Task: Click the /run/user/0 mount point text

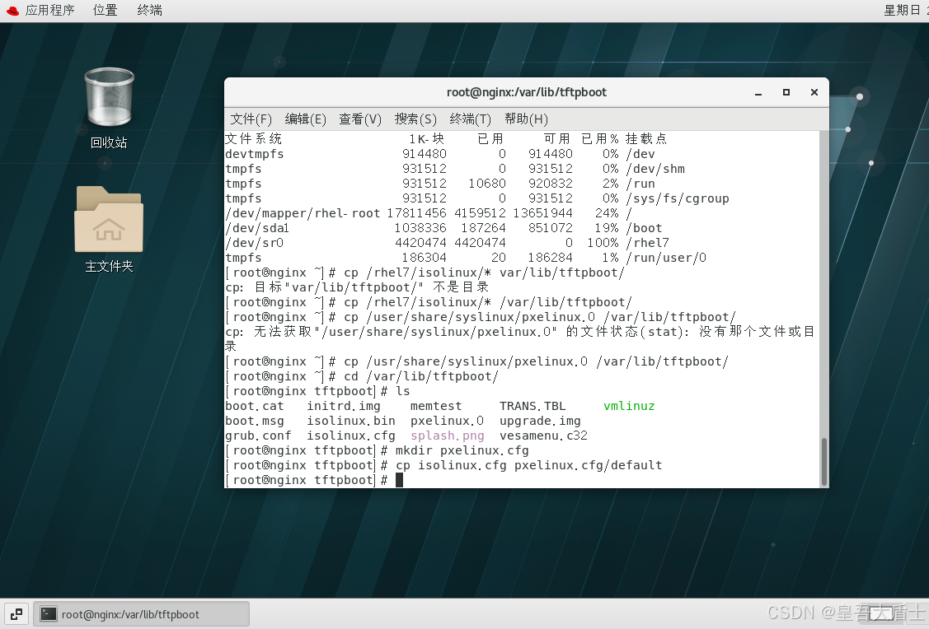Action: click(x=666, y=258)
